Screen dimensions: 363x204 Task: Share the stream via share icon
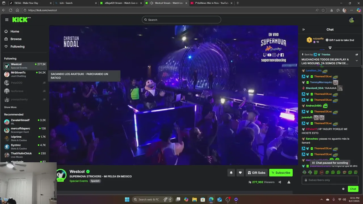point(280,182)
